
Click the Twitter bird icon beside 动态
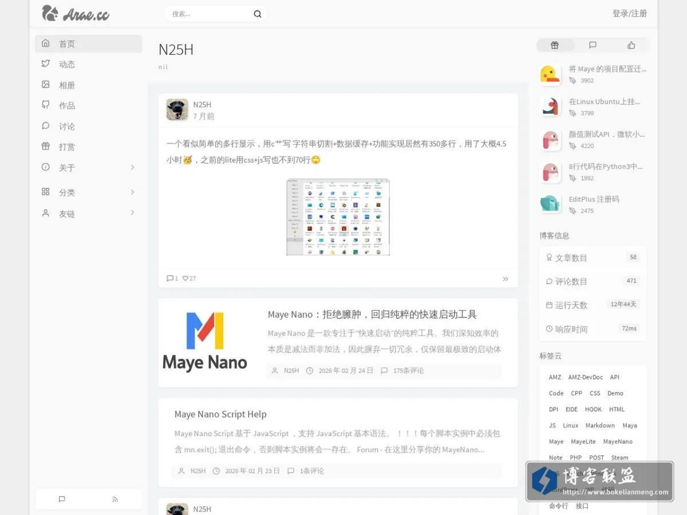(46, 64)
